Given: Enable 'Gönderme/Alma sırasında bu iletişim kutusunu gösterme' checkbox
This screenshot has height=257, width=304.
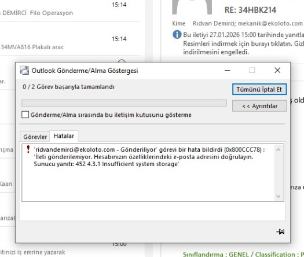Looking at the screenshot, I should tap(25, 115).
